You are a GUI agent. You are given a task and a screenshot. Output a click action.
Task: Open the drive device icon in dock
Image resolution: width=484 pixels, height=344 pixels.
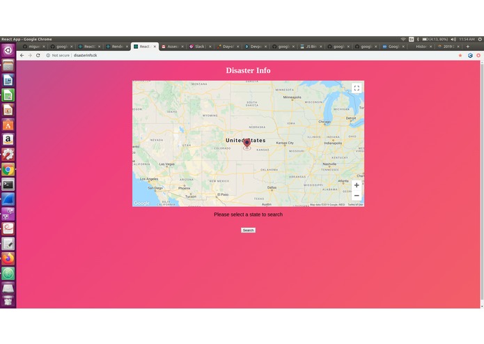[8, 288]
